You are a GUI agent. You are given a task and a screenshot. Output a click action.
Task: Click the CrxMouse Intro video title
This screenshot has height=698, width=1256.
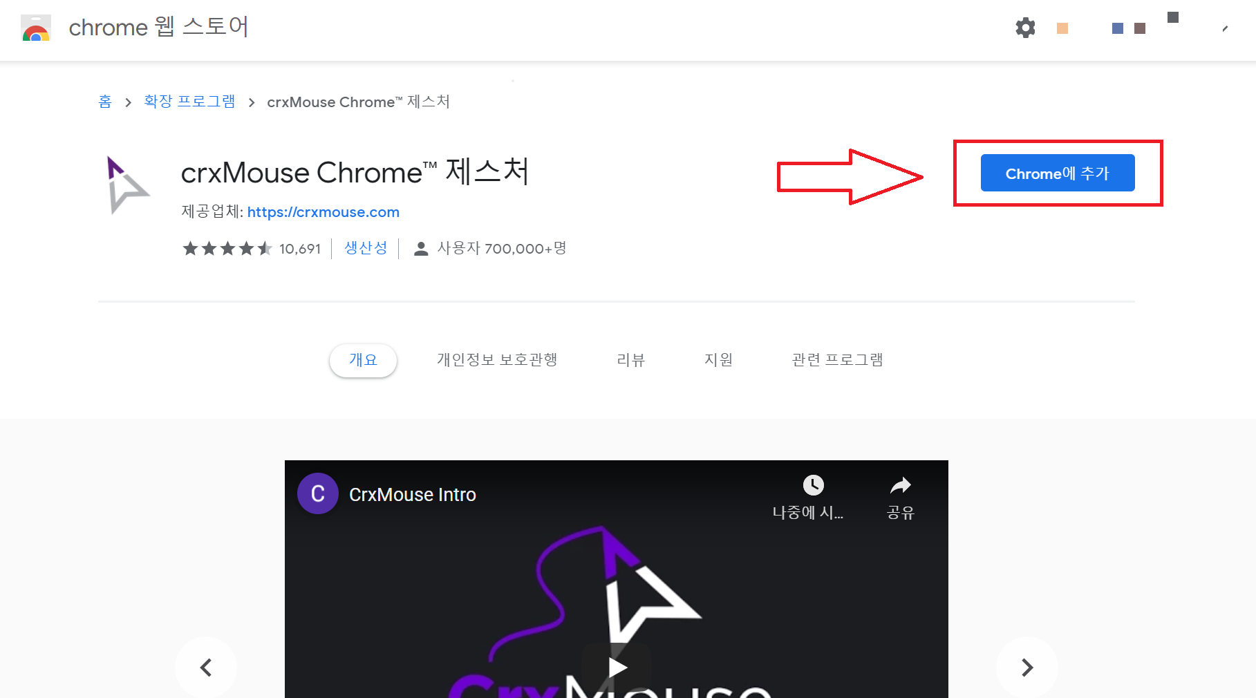(413, 495)
